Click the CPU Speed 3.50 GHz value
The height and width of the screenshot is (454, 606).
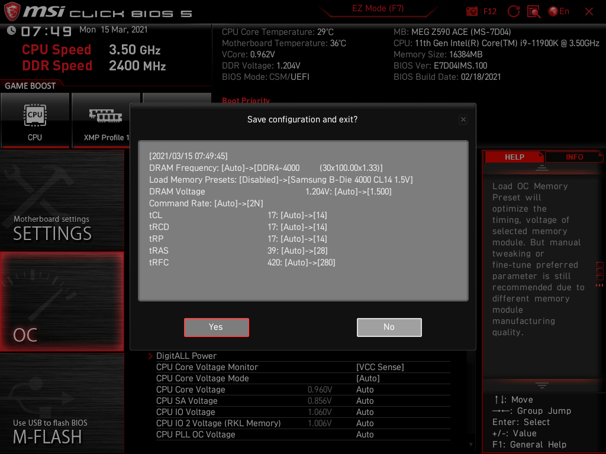point(134,50)
